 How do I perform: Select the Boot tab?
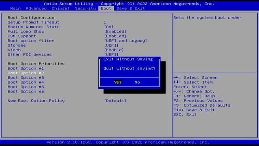point(106,9)
